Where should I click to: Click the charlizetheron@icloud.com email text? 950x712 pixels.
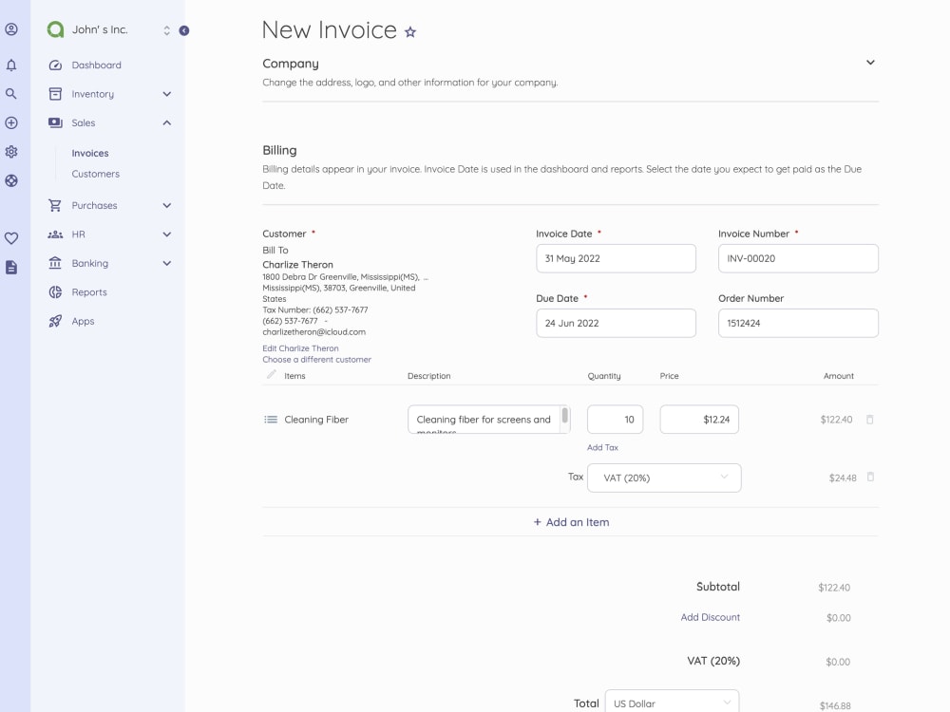click(x=313, y=331)
